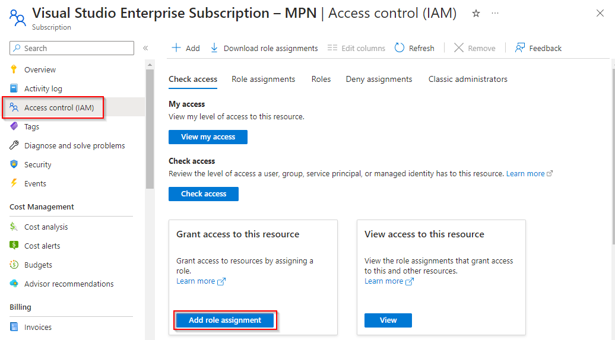Click the sidebar scrollbar up arrow
615x340 pixels.
pos(150,65)
